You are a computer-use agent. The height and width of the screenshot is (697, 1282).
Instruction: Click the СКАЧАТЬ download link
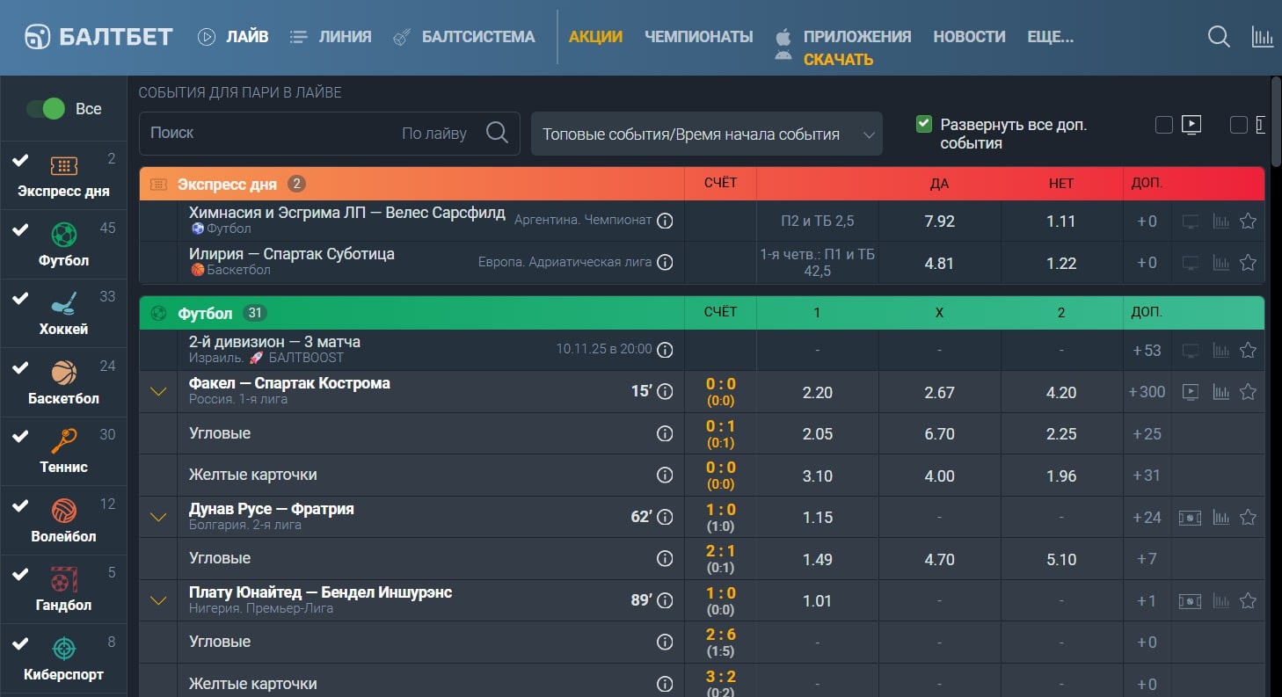point(838,60)
